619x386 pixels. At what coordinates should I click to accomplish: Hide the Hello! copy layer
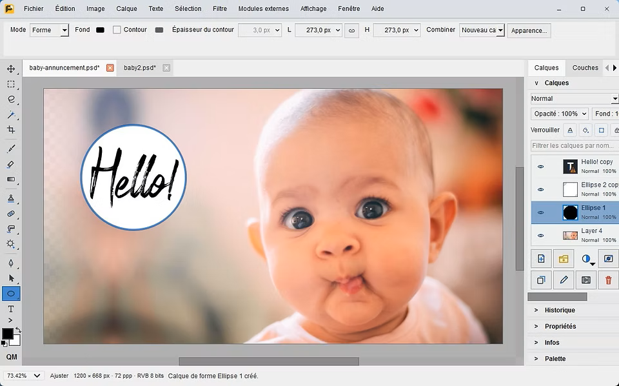(541, 167)
